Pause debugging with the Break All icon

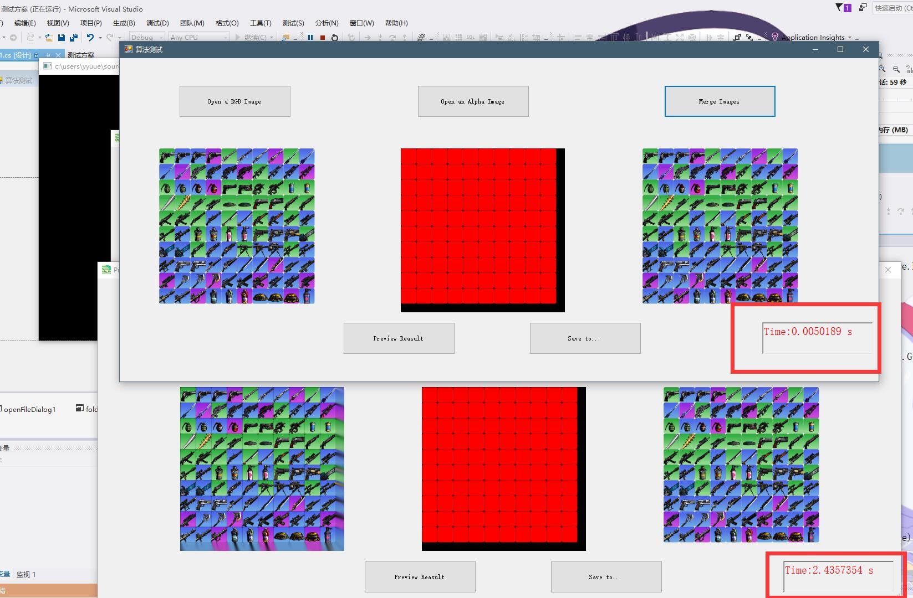[310, 37]
